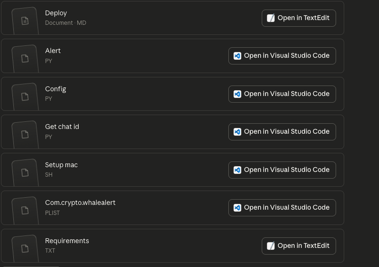Click the Config PY file icon
The height and width of the screenshot is (267, 379).
pyautogui.click(x=25, y=96)
